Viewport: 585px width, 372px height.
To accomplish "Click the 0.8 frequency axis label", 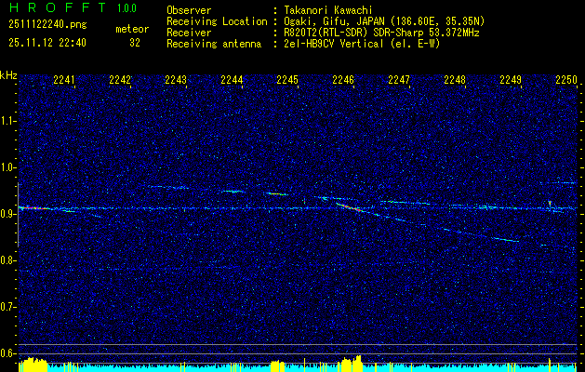I will click(x=7, y=260).
